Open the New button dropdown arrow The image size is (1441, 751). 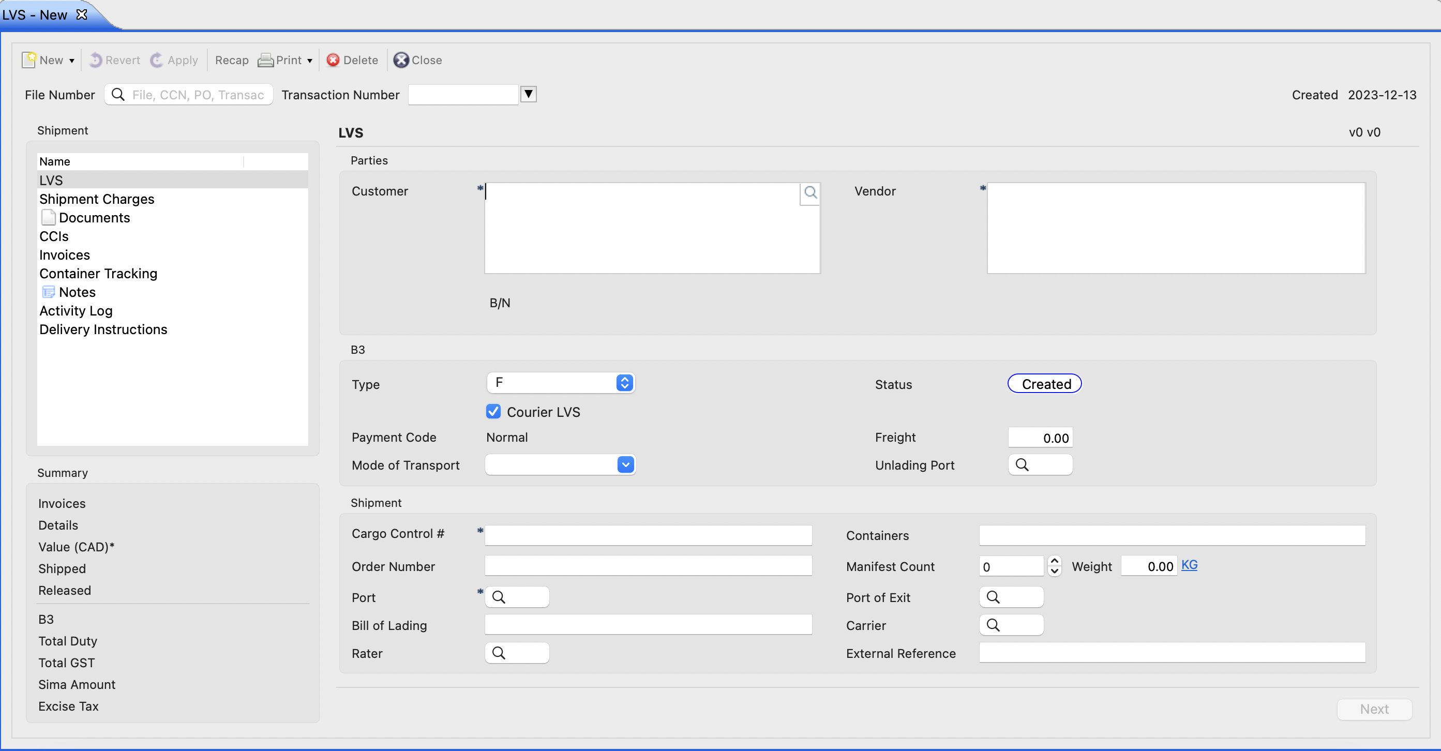click(x=71, y=61)
